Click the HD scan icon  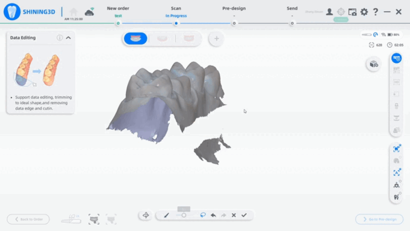click(x=396, y=82)
